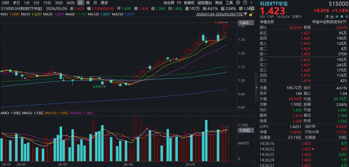349x167 pixels.
Task: Click the 通 tag icon
Action: 327,17
